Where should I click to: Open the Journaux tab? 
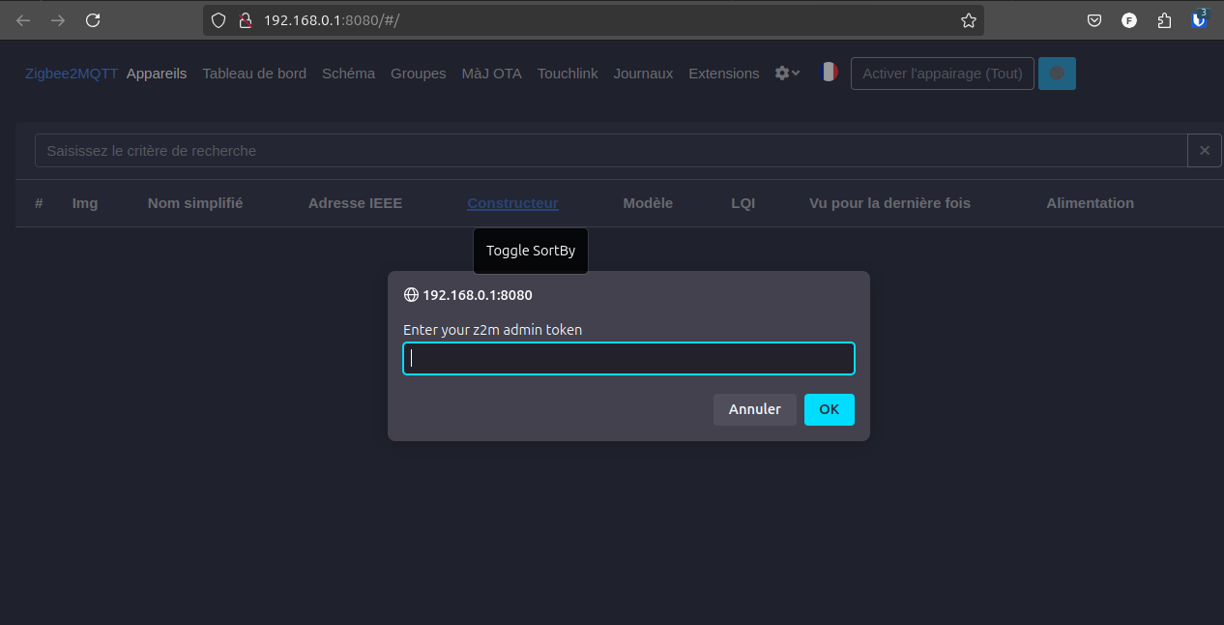(x=643, y=74)
